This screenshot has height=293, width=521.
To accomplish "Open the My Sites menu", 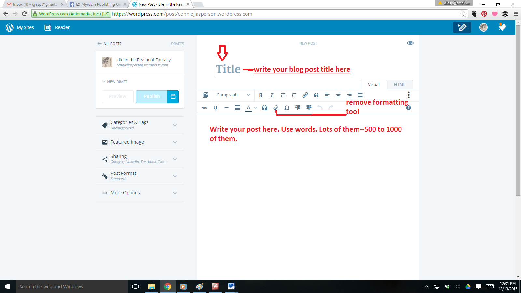I will [20, 27].
